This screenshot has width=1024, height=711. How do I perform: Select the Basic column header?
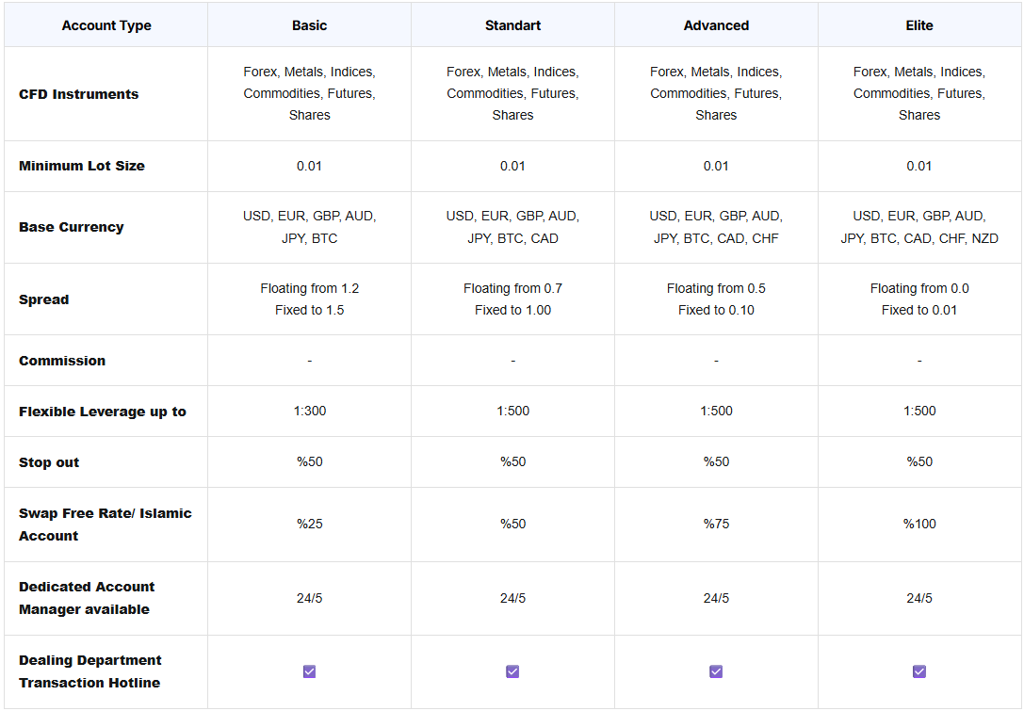309,25
